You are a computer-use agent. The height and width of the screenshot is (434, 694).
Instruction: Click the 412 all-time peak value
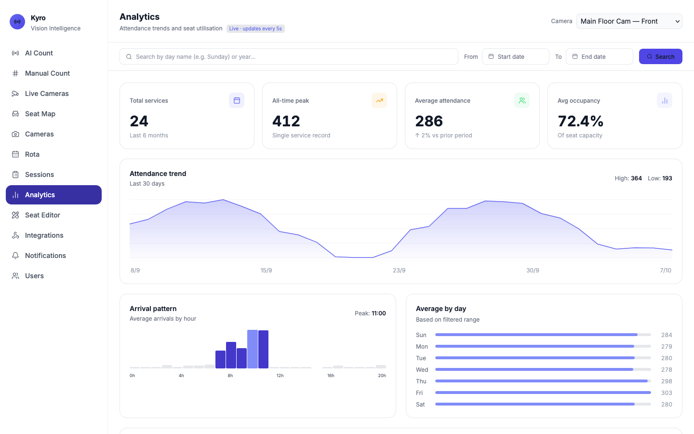[286, 121]
